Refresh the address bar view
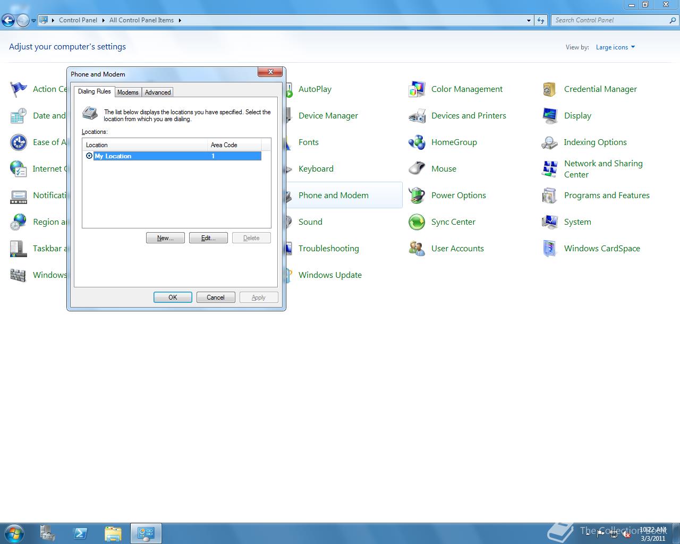This screenshot has height=544, width=680. tap(541, 20)
